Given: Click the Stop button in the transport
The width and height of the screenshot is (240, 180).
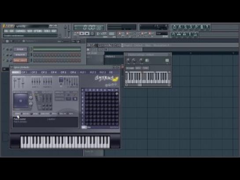Looking at the screenshot, I should click(87, 33).
